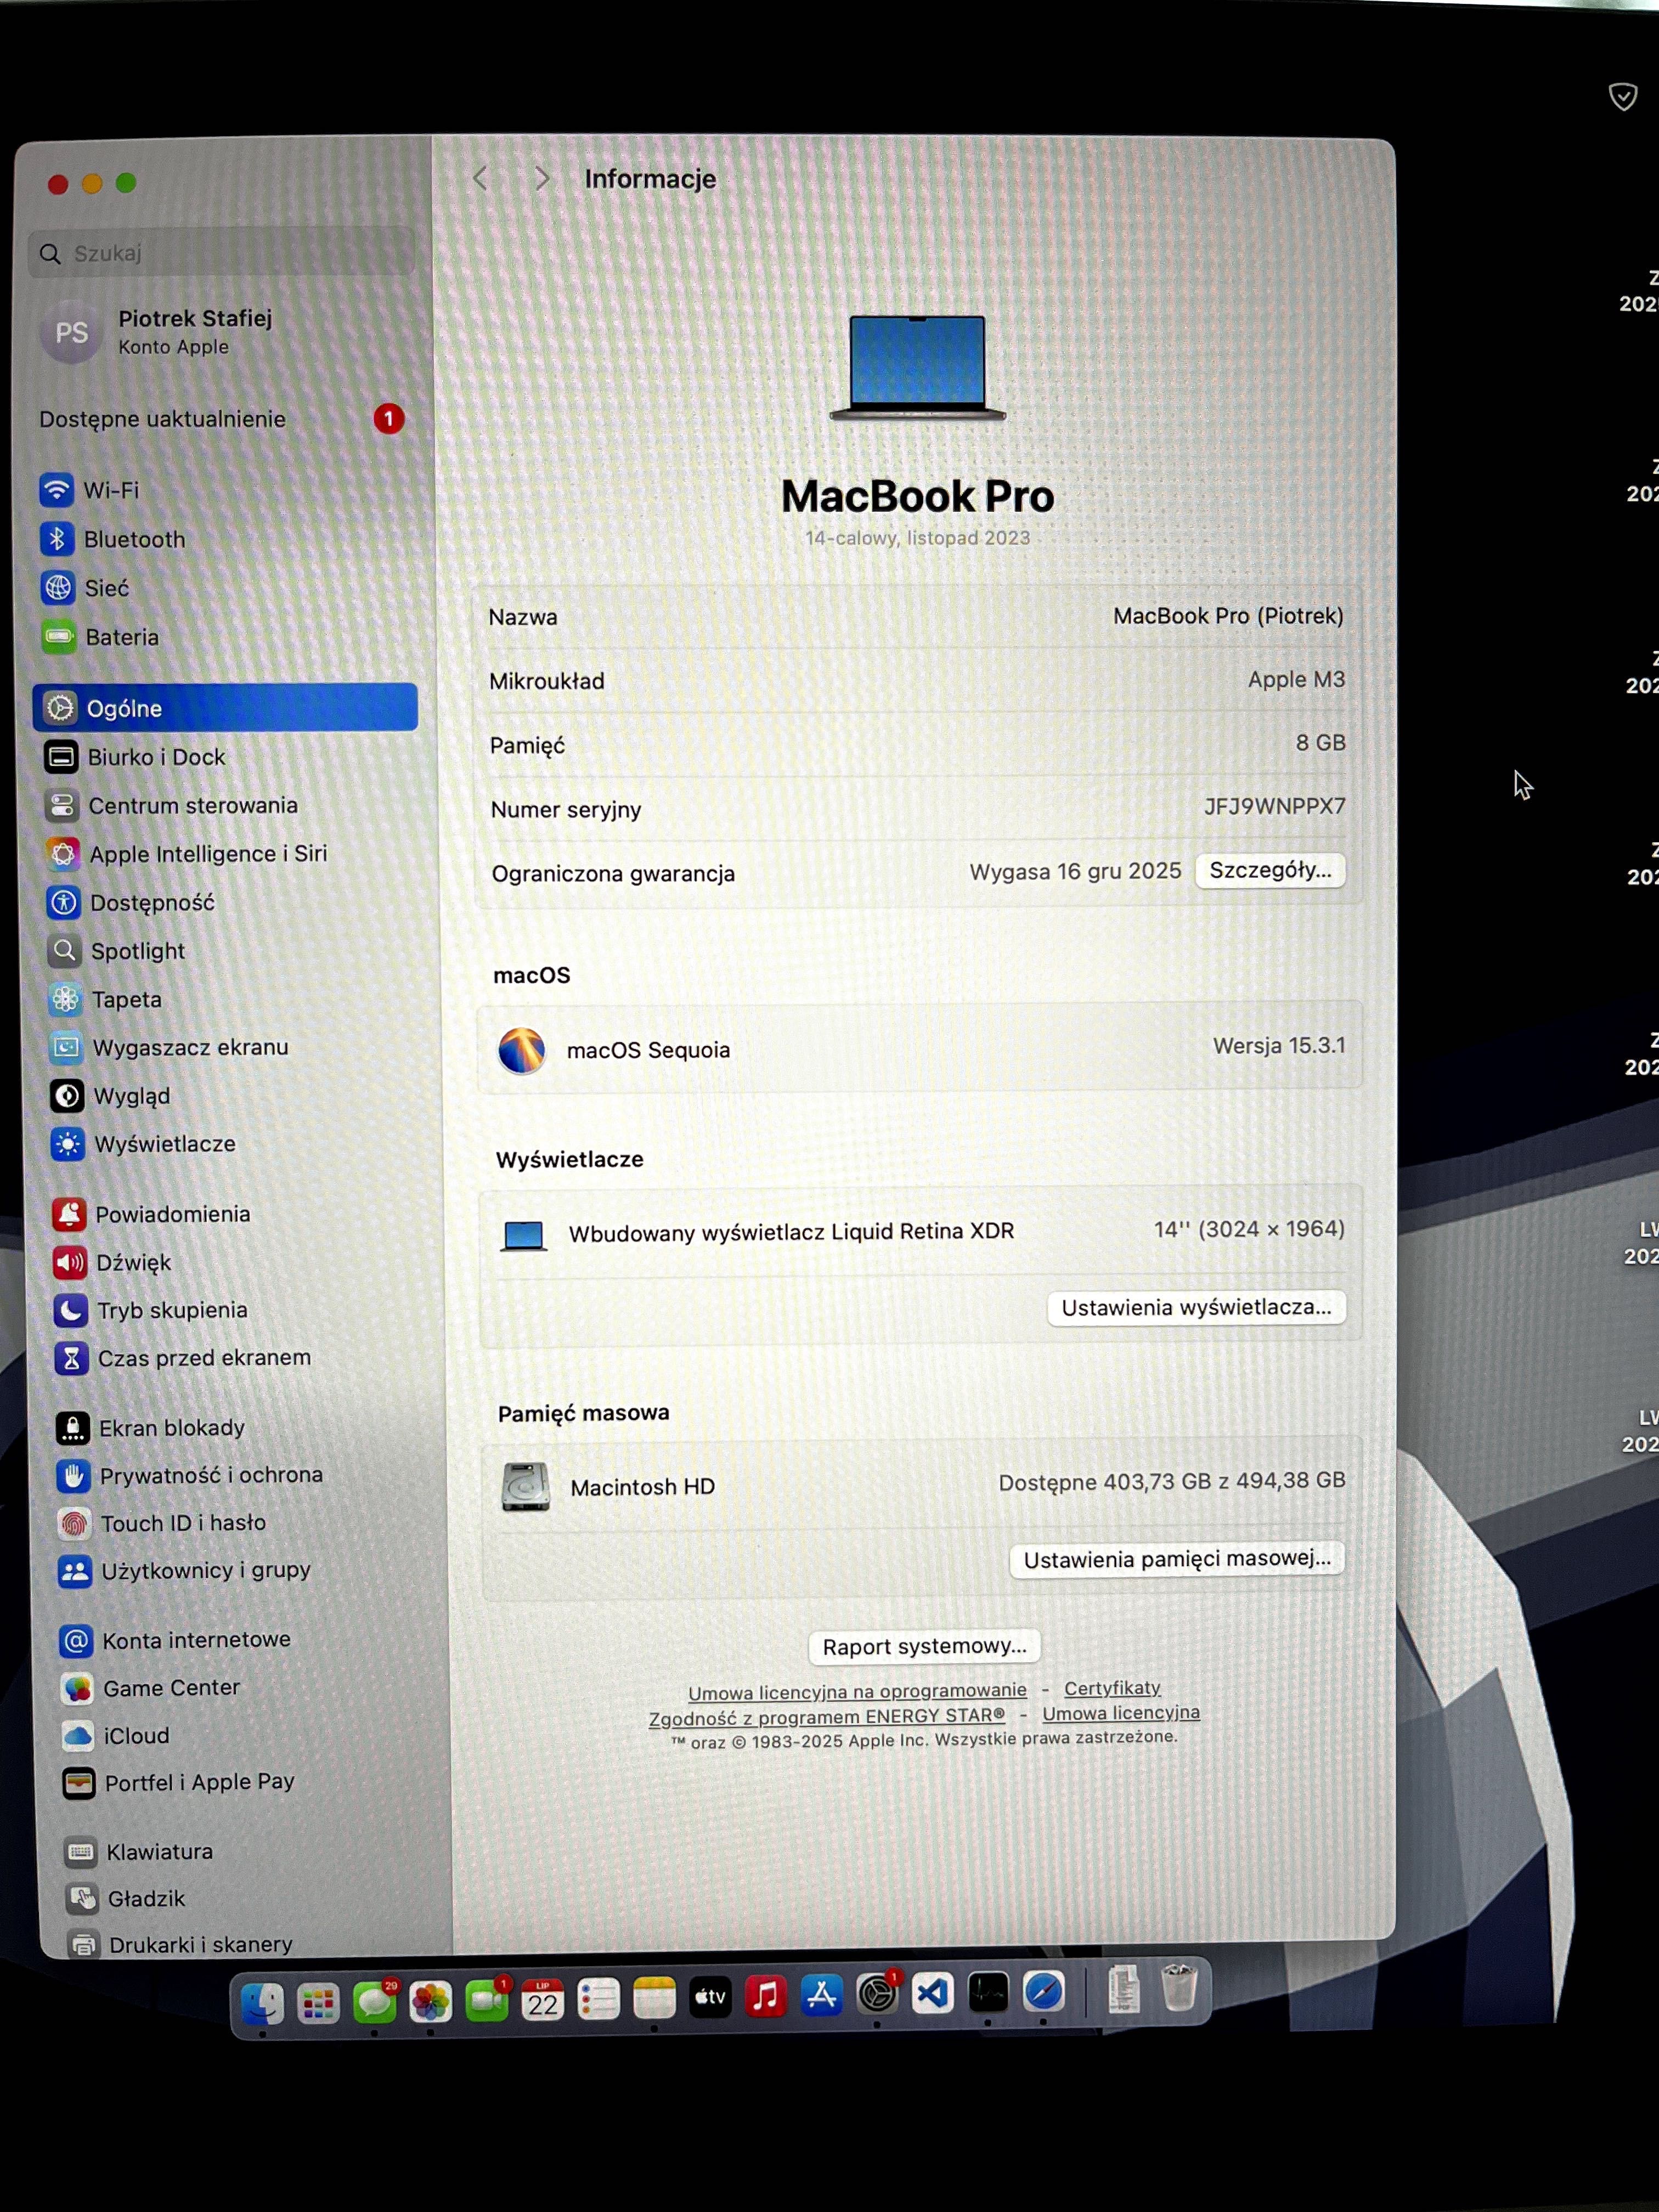Open Umowa licencyjna na oprogramowanie link
The image size is (1659, 2212).
tap(857, 1691)
